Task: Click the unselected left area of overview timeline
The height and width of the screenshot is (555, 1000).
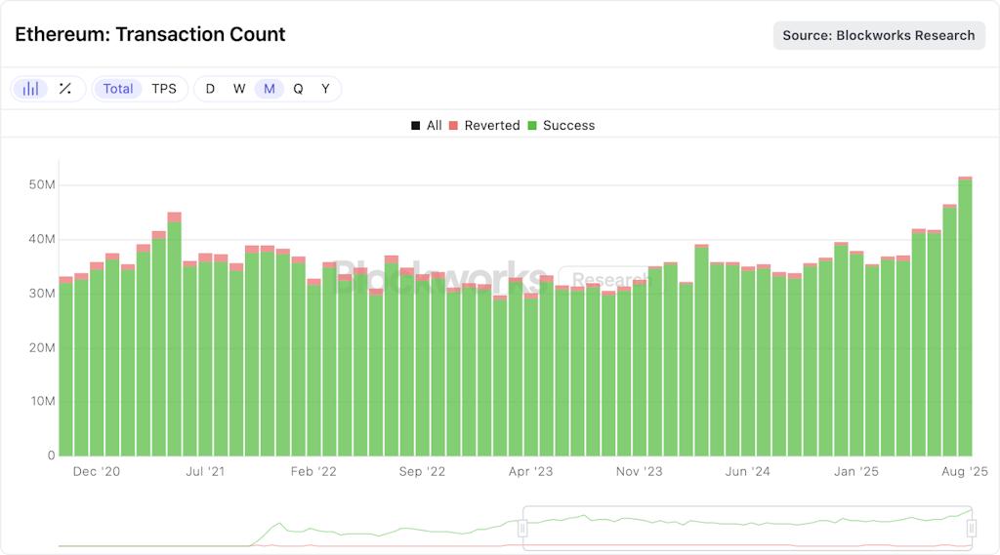Action: 293,528
